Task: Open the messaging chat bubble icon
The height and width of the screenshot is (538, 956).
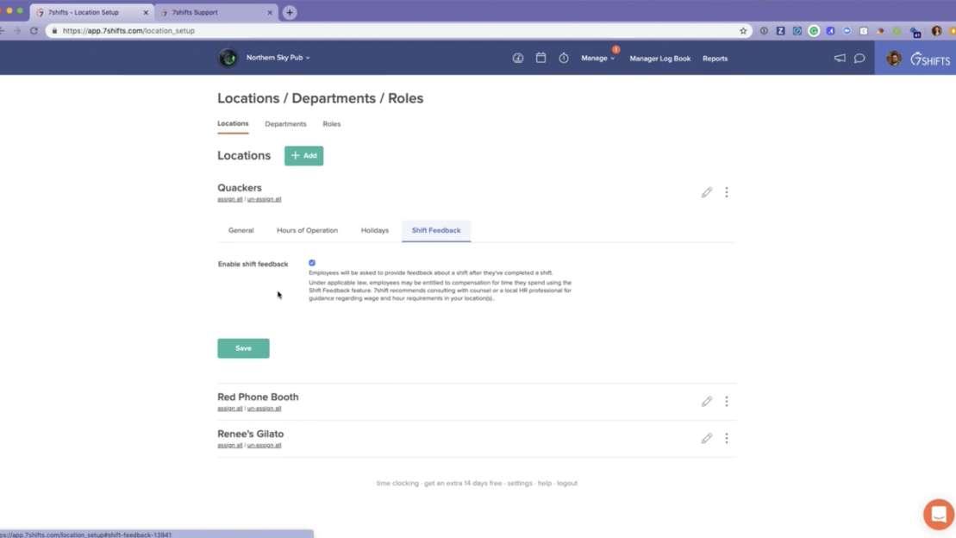Action: 859,59
